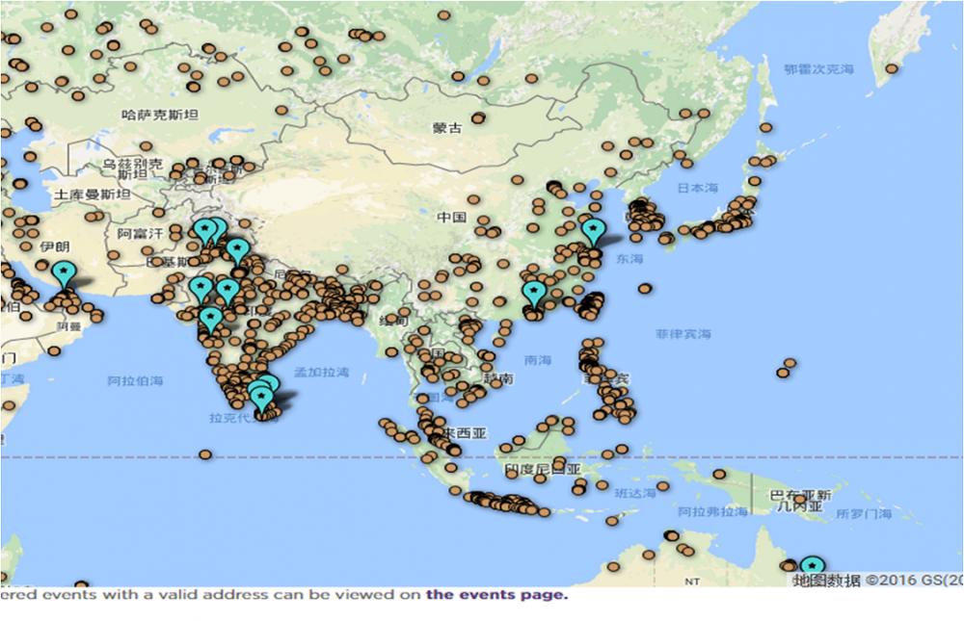This screenshot has width=964, height=621.
Task: Click the lone marker in ocean below 阿拉伯海
Action: (x=205, y=454)
